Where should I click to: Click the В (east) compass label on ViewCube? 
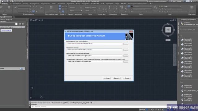174,30
